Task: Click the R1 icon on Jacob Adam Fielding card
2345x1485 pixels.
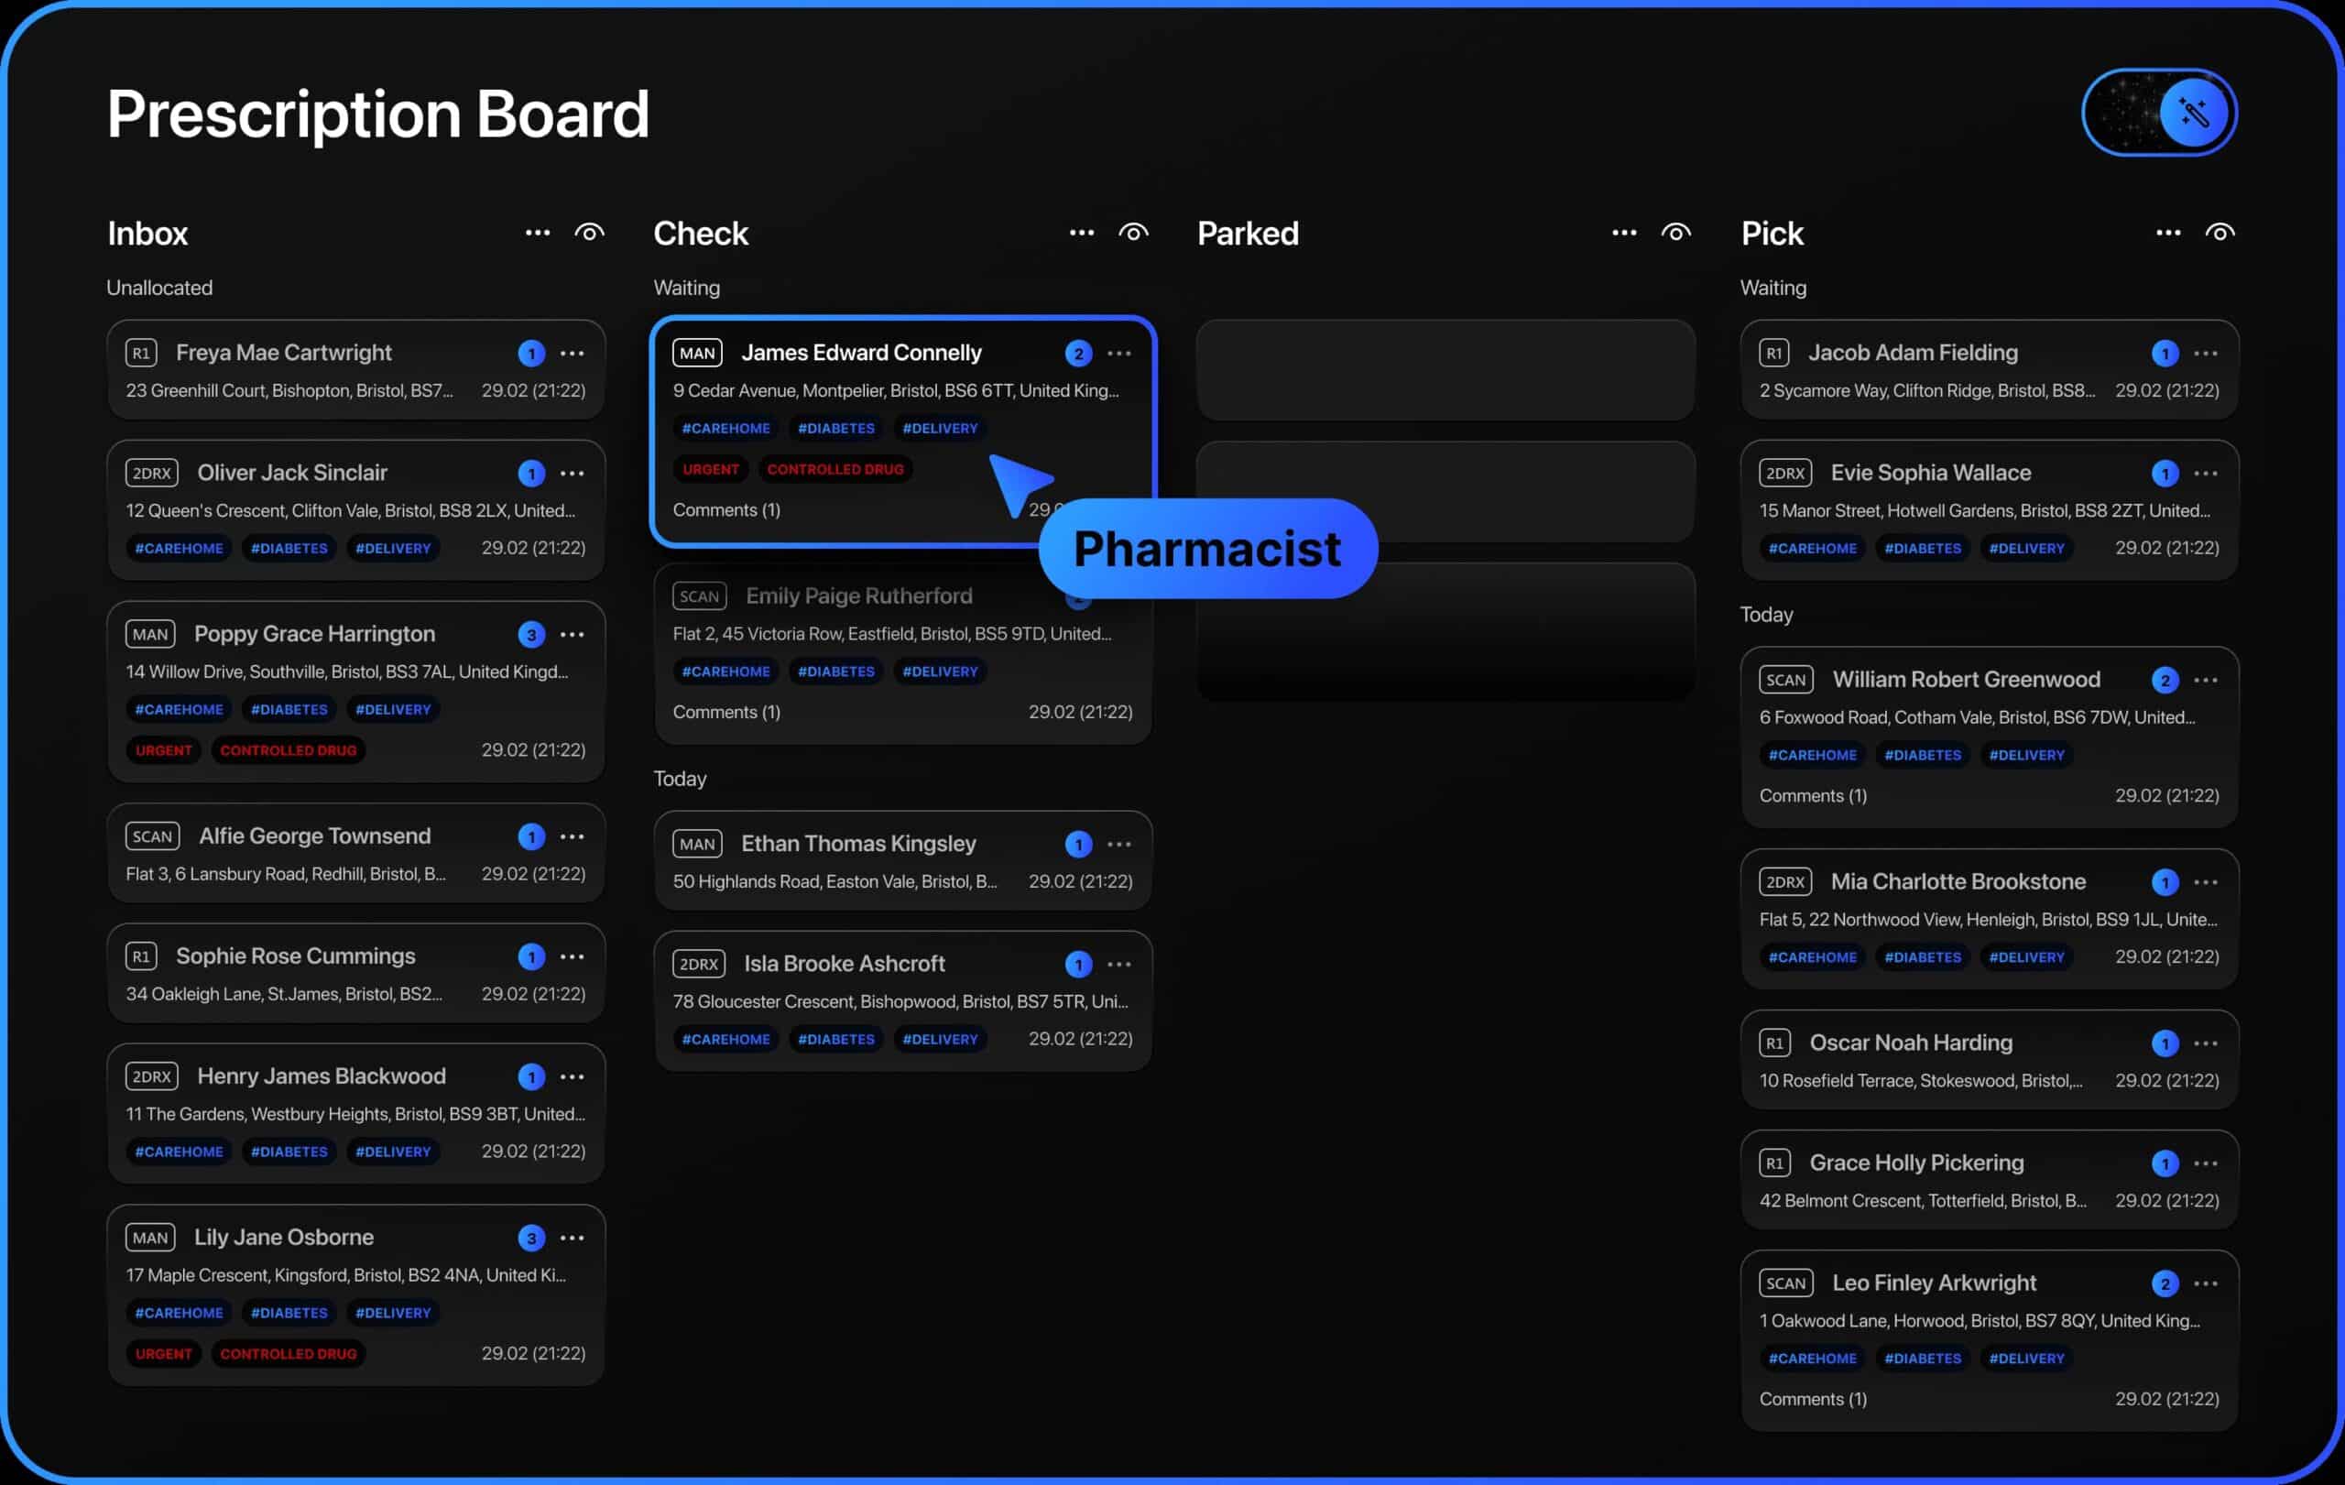Action: pyautogui.click(x=1776, y=352)
